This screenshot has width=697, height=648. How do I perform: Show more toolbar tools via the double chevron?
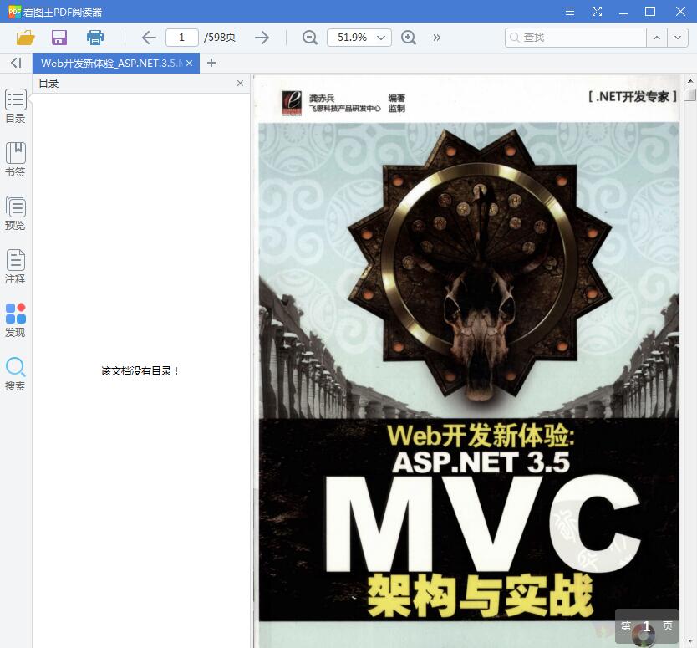(x=436, y=38)
